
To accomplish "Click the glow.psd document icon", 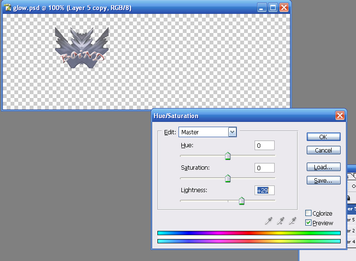I will tap(8, 8).
